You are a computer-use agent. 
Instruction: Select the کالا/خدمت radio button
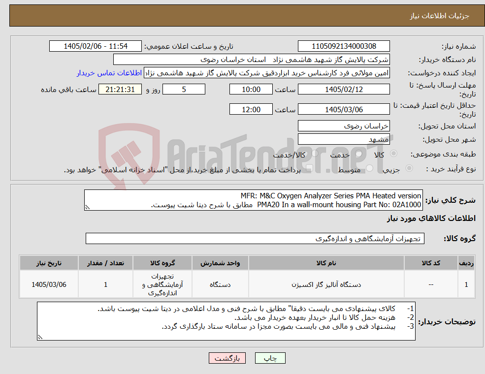pyautogui.click(x=315, y=154)
